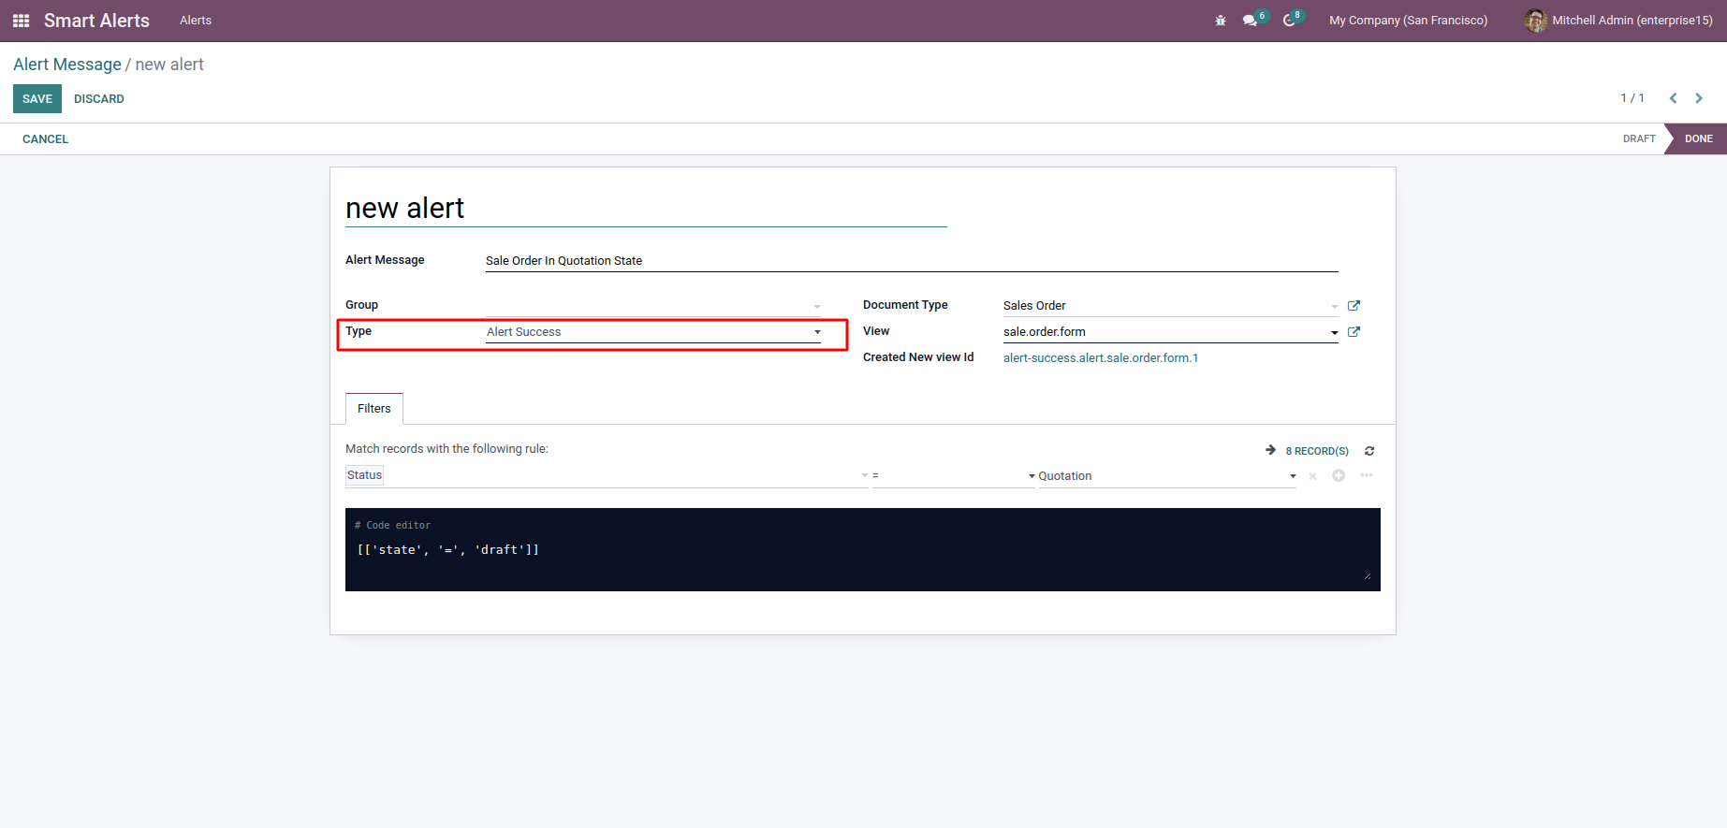Image resolution: width=1727 pixels, height=828 pixels.
Task: Edit the alert name field
Action: point(646,208)
